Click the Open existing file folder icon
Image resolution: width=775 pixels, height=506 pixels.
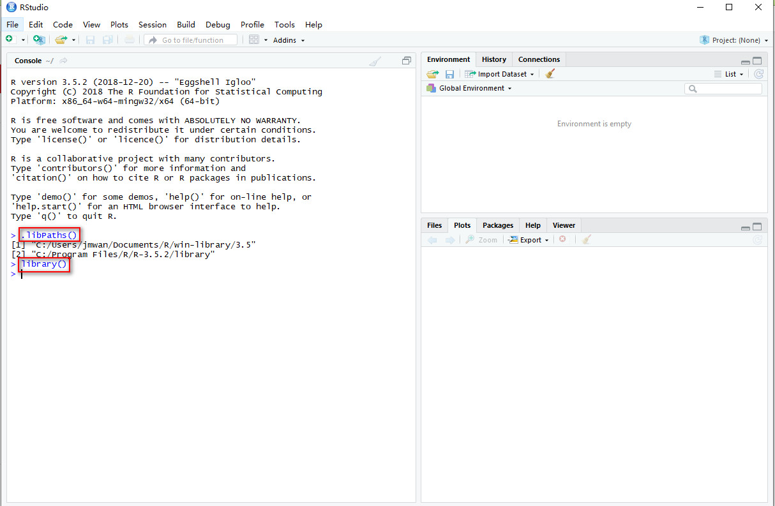point(61,40)
